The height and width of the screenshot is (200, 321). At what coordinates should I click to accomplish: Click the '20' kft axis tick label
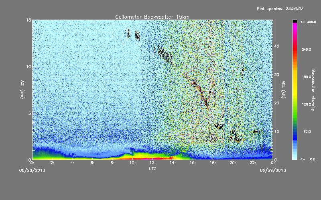click(x=277, y=103)
